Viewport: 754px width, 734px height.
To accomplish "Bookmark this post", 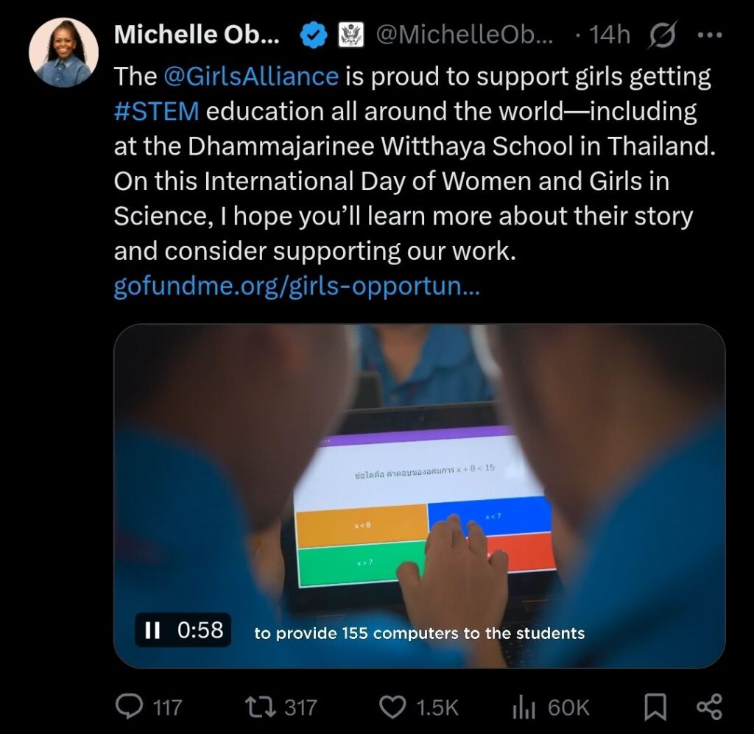I will (x=654, y=707).
